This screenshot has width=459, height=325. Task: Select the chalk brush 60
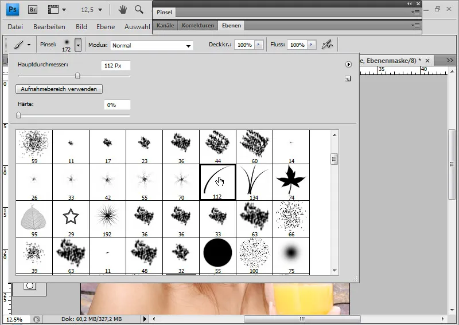[x=254, y=146]
